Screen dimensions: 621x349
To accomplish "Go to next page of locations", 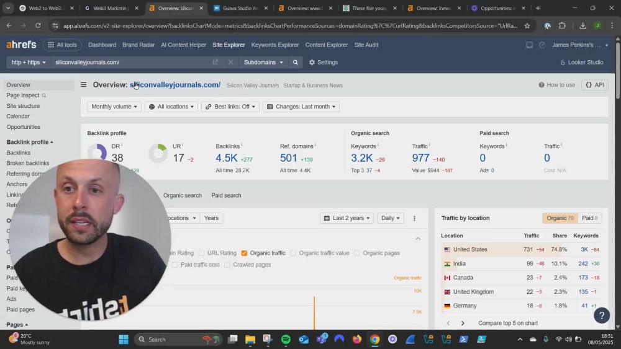I will [x=463, y=323].
